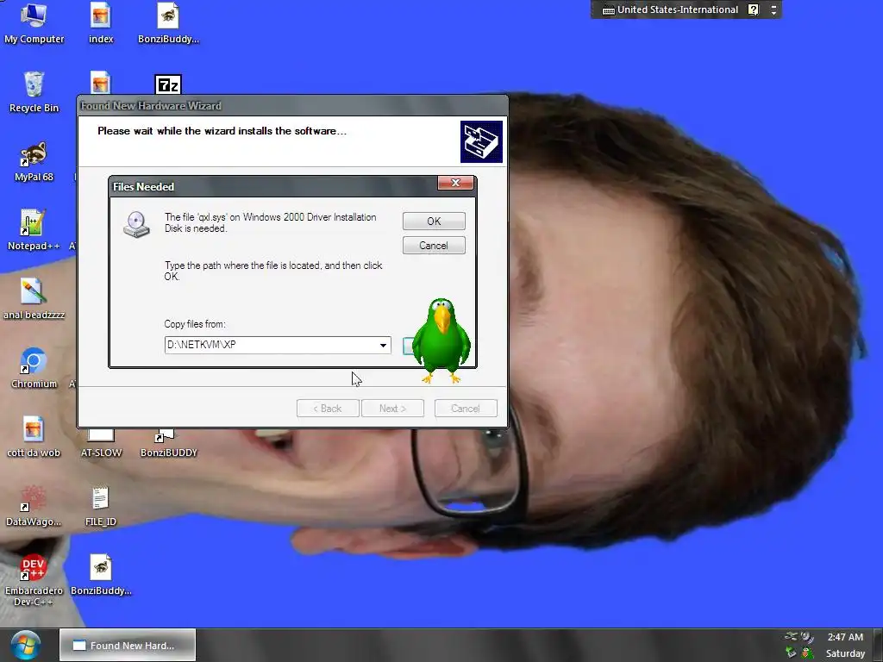Select top-row BonziBuddy desktop file icon

tap(168, 23)
